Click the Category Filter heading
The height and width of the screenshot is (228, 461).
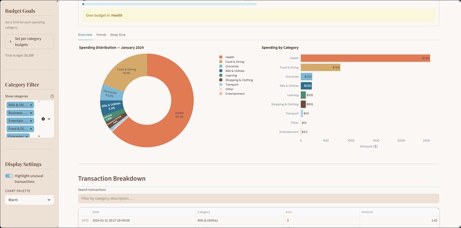tap(22, 85)
